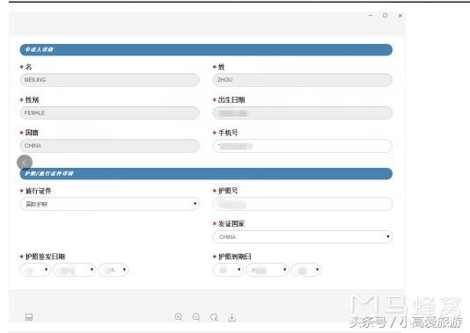
Task: Click the zoom out magnifier icon
Action: pos(196,317)
